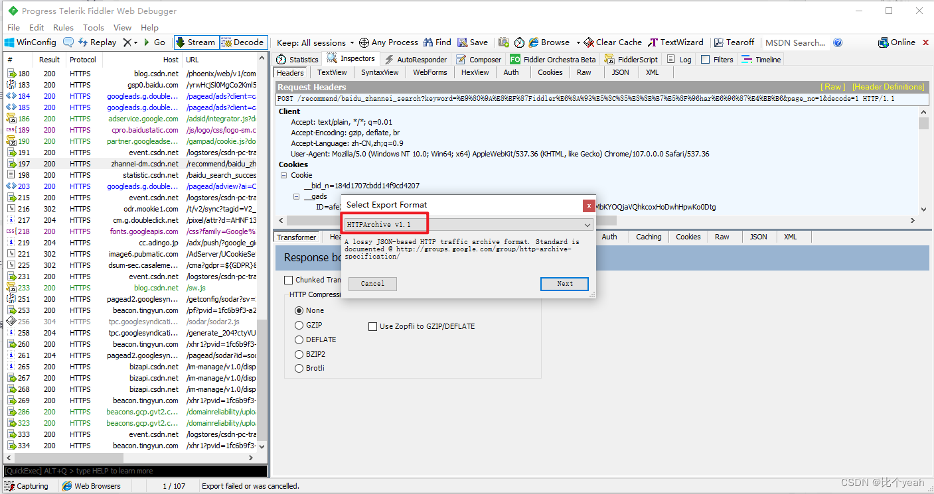Click the timer stopwatch icon
Screen dimensions: 934x494
[x=520, y=42]
